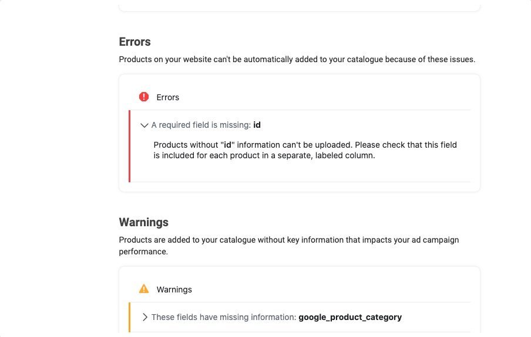The height and width of the screenshot is (337, 531).
Task: Click the orange warning triangle icon
Action: (144, 289)
